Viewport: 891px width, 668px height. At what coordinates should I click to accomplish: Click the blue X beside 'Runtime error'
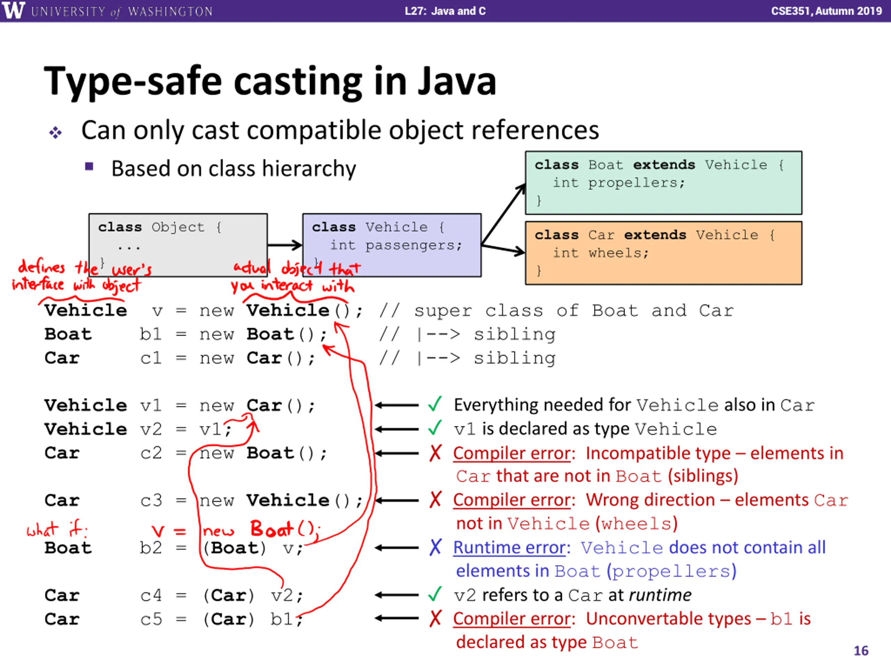tap(435, 547)
